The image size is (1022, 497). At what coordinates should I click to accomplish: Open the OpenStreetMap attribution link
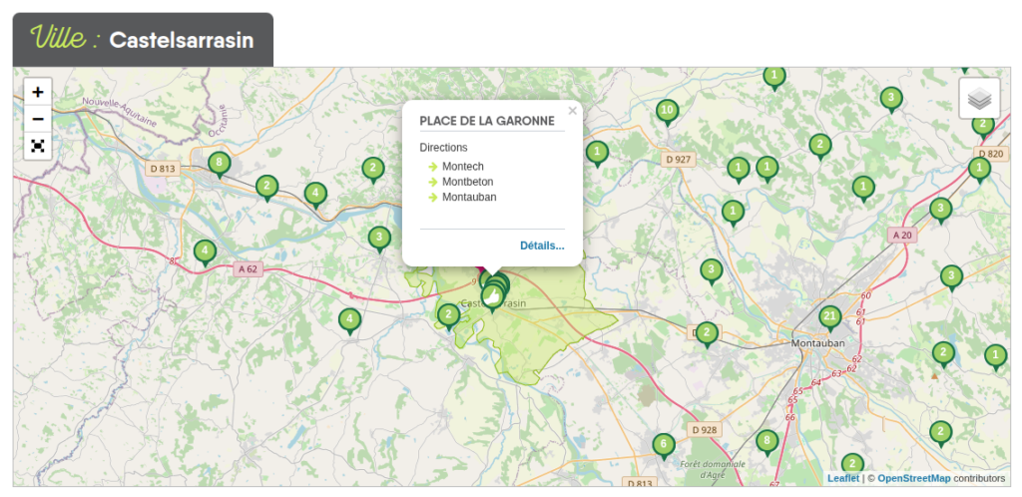tap(913, 478)
